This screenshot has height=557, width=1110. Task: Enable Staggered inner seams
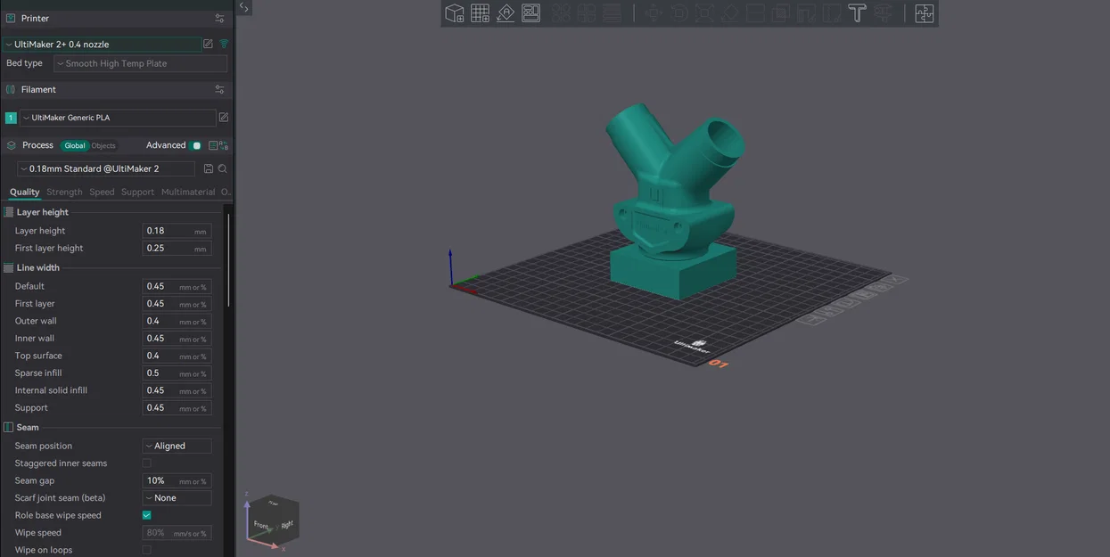[146, 463]
